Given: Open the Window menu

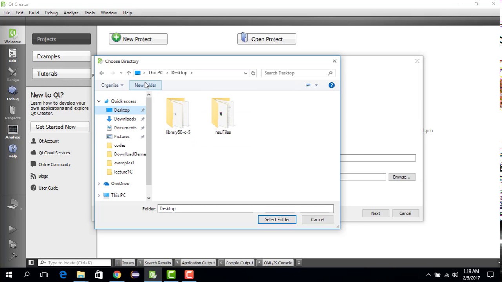Looking at the screenshot, I should [x=109, y=13].
